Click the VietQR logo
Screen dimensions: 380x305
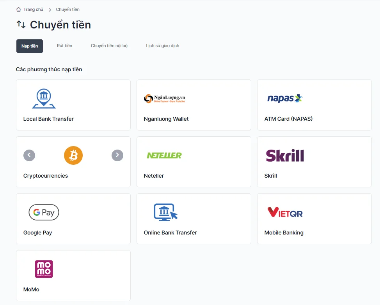(x=285, y=212)
